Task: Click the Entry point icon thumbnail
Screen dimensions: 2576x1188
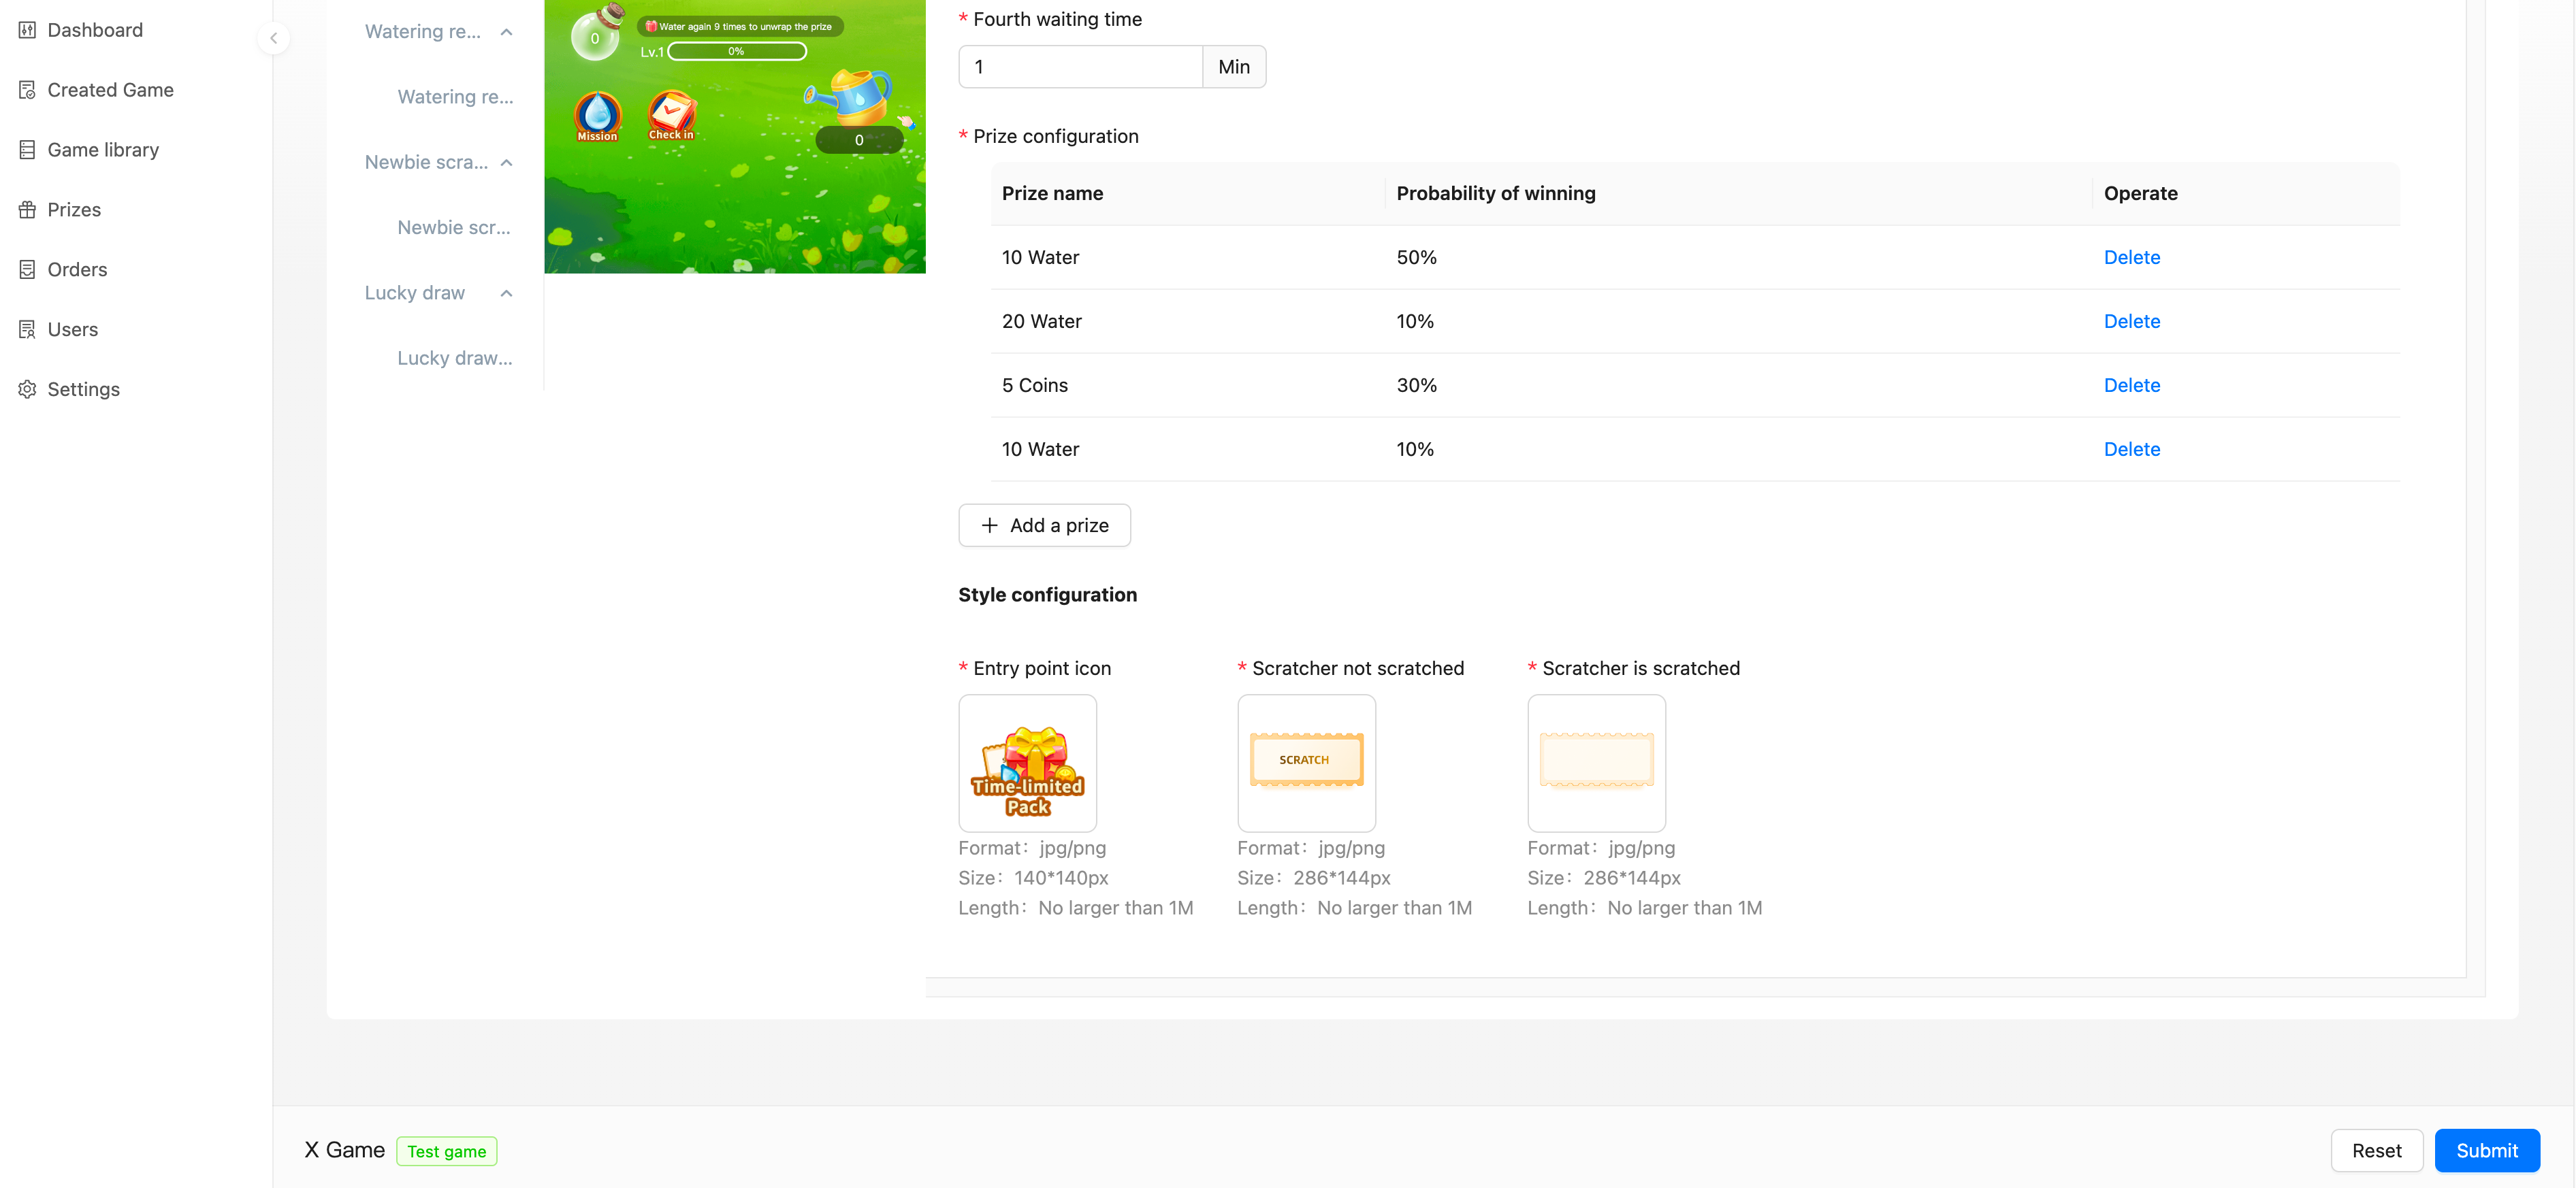Action: (1027, 763)
